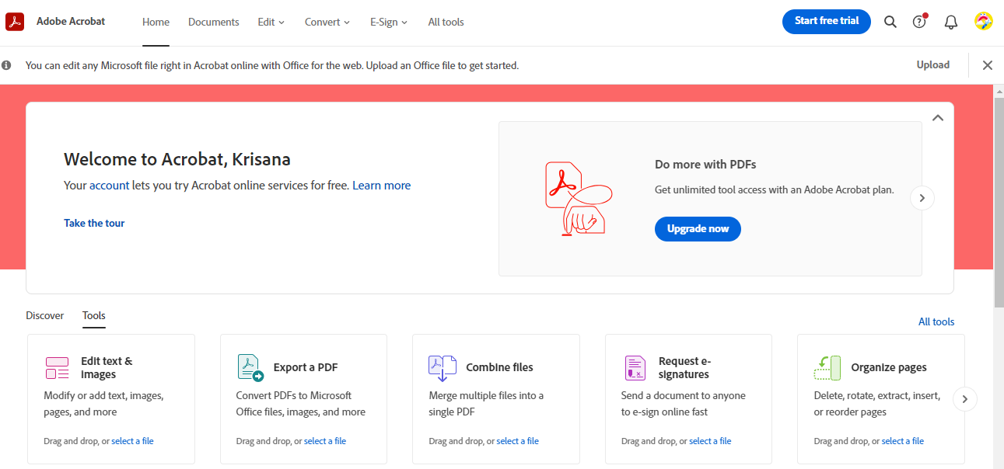The height and width of the screenshot is (469, 1004).
Task: Click the Edit text & images icon
Action: [57, 368]
